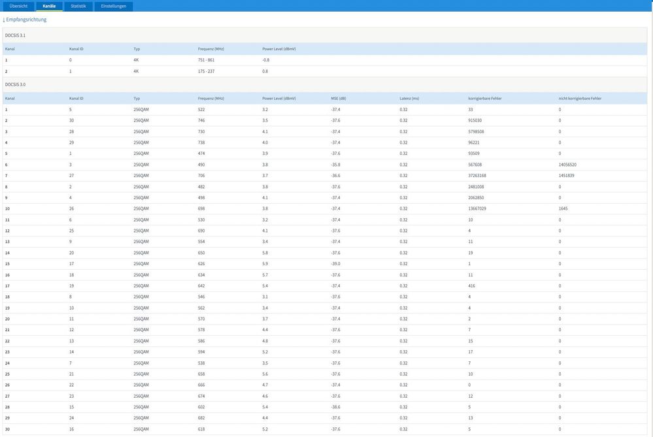Image resolution: width=653 pixels, height=437 pixels.
Task: Select the frequency range 175 - 237
Action: point(206,71)
